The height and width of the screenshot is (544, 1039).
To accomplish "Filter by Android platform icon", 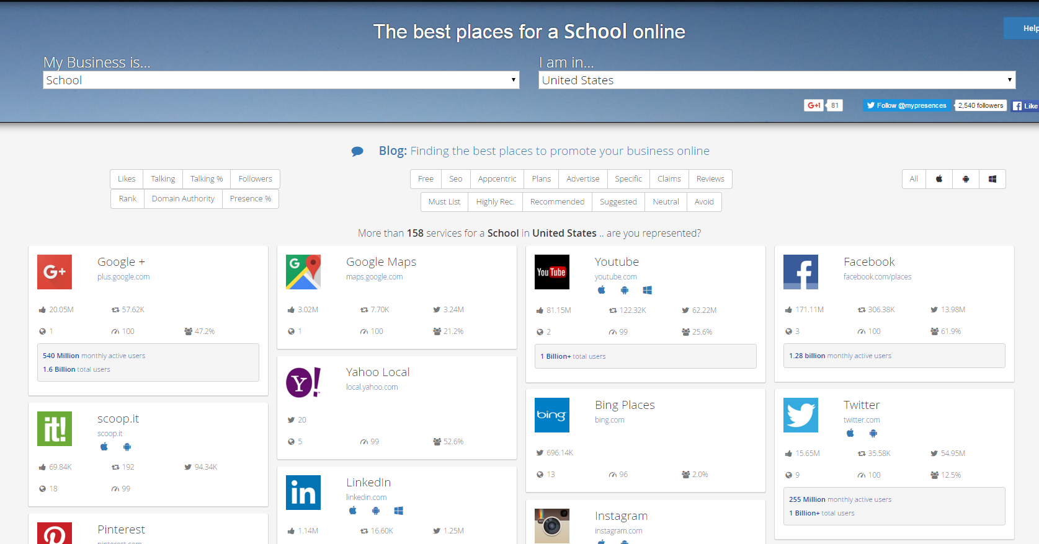I will pos(966,179).
